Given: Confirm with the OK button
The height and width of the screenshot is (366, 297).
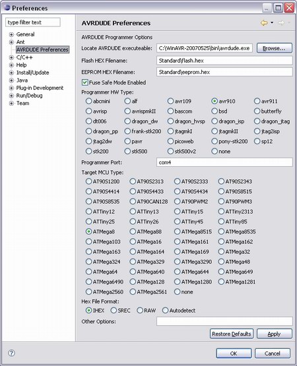Looking at the screenshot, I should 234,353.
